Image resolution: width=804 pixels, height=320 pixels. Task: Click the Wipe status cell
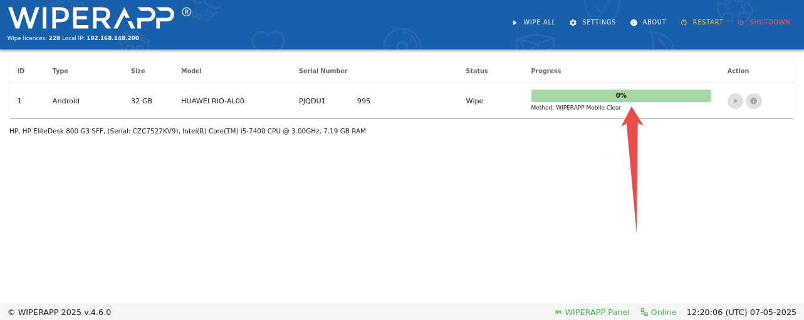click(x=474, y=101)
